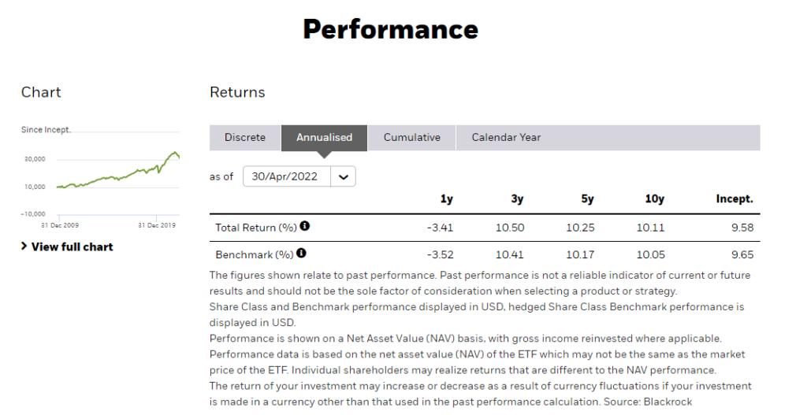
Task: Click the Performance page heading
Action: tap(390, 29)
